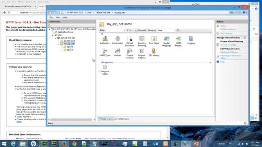Open the File menu in IIS Manager

(x=51, y=18)
